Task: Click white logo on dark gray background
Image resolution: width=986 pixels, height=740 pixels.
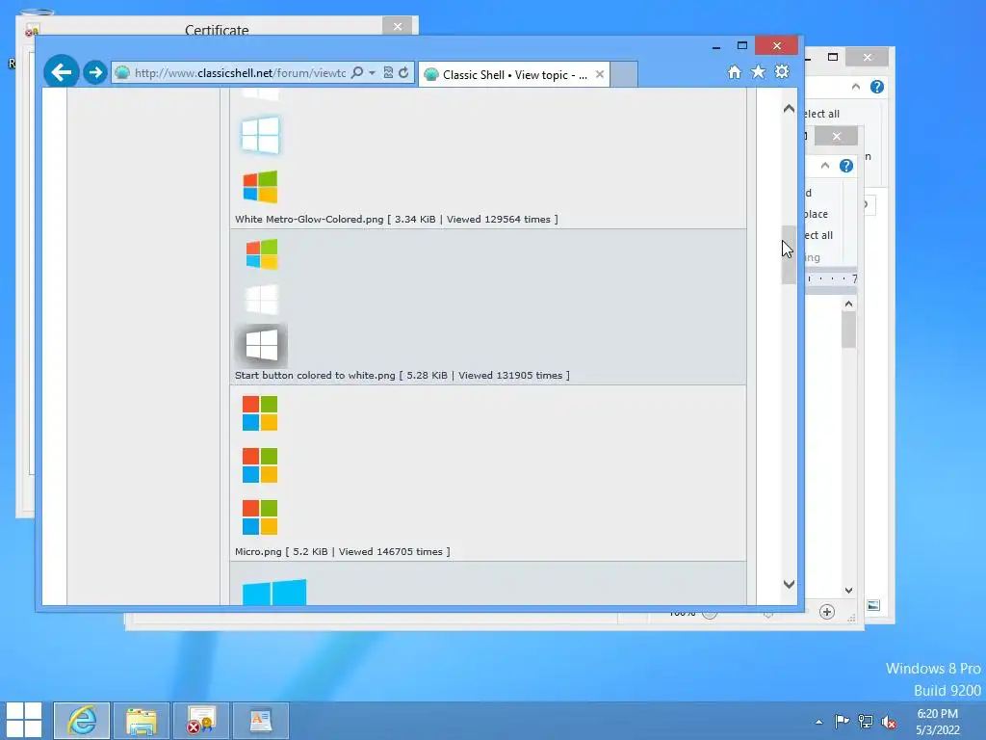Action: [261, 346]
